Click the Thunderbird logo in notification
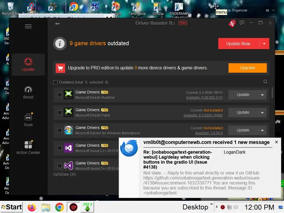 pos(129,148)
